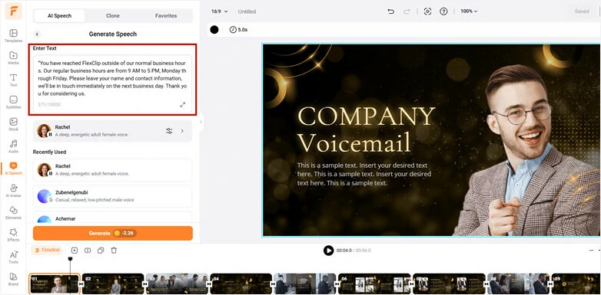Open the FlexClip home logo
601x295 pixels.
13,11
